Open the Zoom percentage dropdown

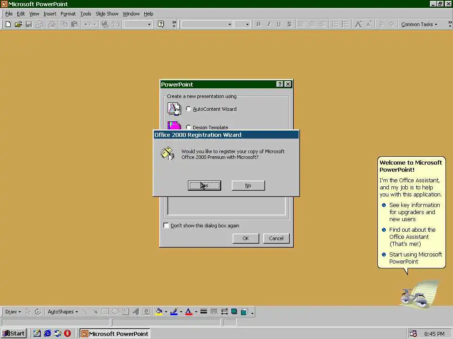pyautogui.click(x=149, y=25)
